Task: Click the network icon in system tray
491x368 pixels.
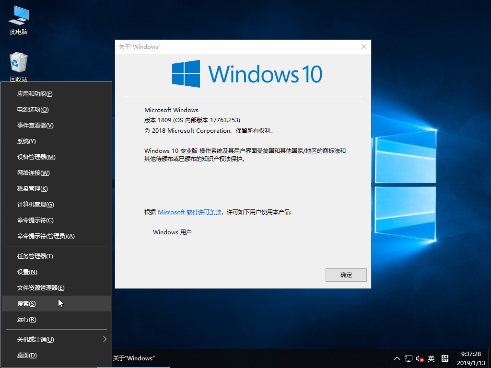Action: (409, 358)
